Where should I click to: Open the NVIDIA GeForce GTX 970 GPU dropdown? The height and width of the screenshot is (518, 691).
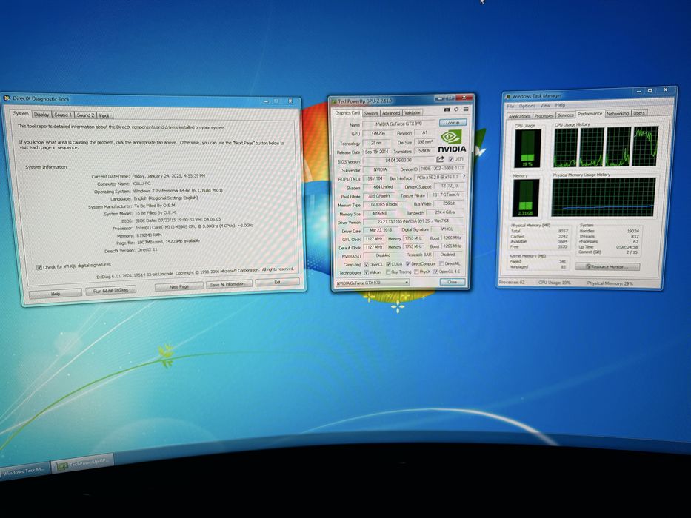(373, 283)
